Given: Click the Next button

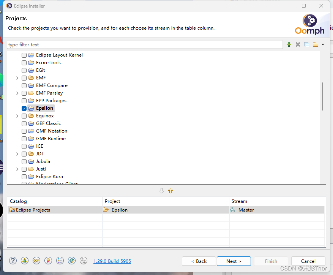Looking at the screenshot, I should 234,261.
